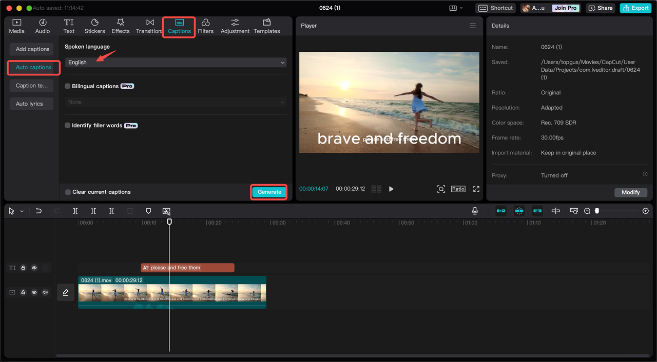This screenshot has height=362, width=657.
Task: Hide the video track with eye icon
Action: tap(34, 292)
